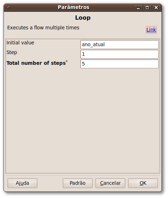Click the Loop heading

[83, 18]
